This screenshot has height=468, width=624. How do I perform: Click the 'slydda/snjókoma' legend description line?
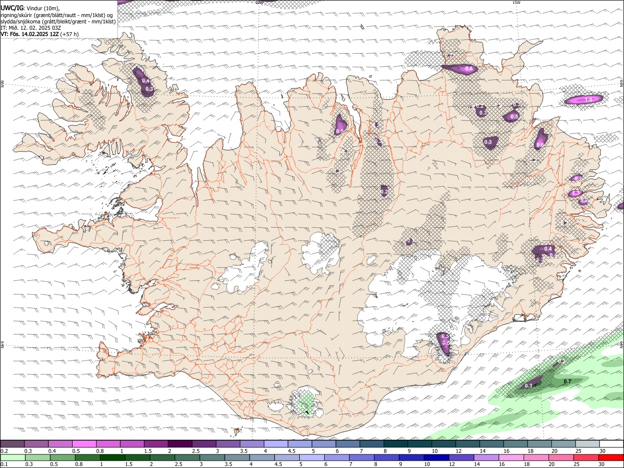[58, 21]
